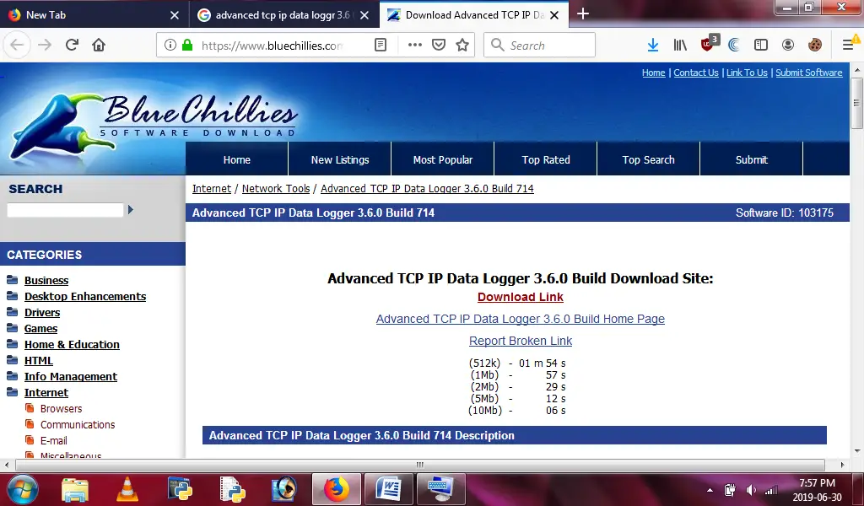Open the Internet breadcrumb link

212,188
